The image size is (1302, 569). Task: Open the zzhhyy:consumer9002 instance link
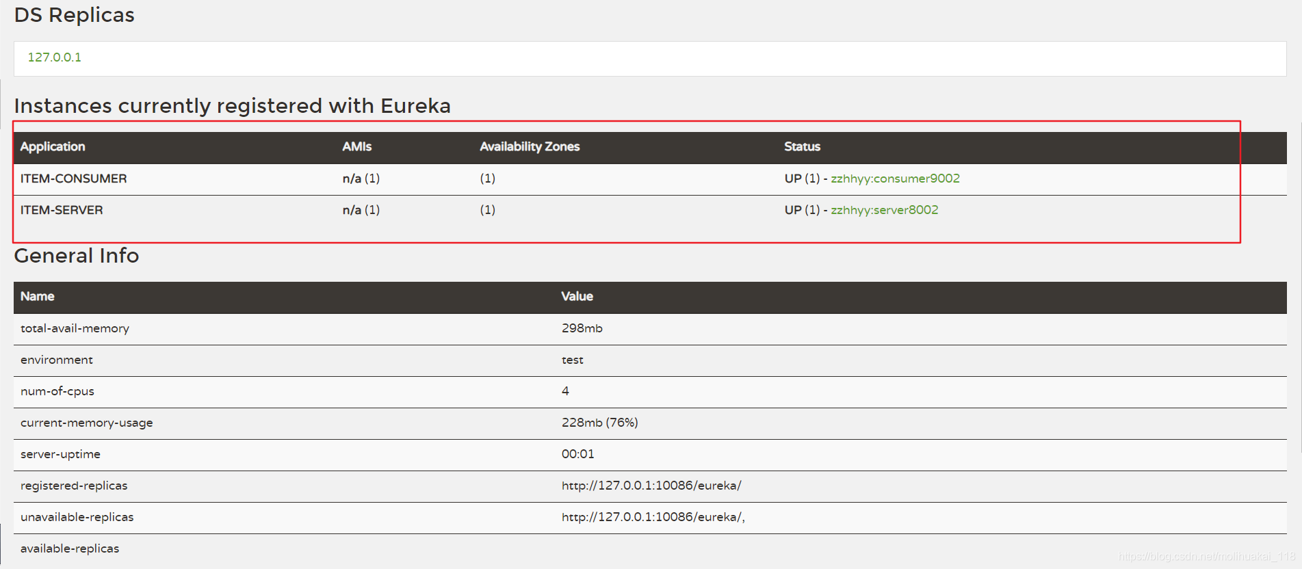pyautogui.click(x=895, y=178)
